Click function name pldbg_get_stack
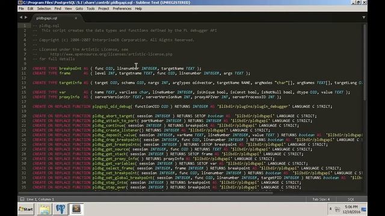Image resolution: width=385 pixels, height=216 pixels. pyautogui.click(x=109, y=154)
